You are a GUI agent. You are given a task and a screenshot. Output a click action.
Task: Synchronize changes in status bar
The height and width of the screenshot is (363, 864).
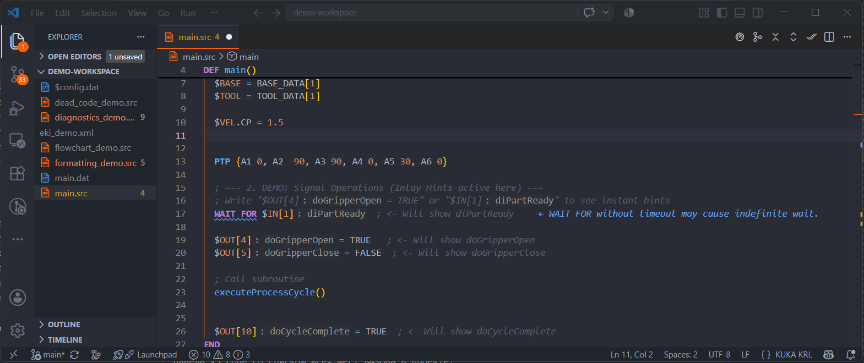(x=74, y=355)
